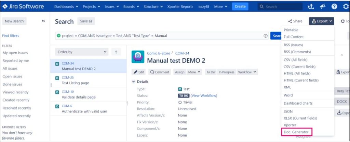This screenshot has height=142, width=350.
Task: Collapse the filters sidebar with double chevron
Action: [43, 21]
